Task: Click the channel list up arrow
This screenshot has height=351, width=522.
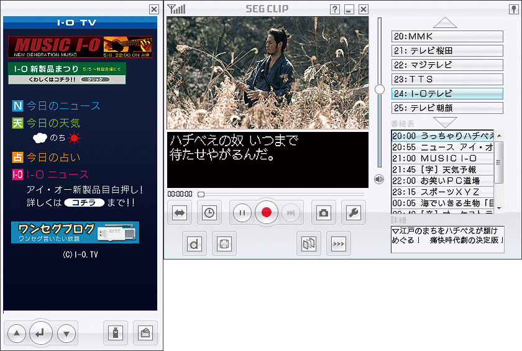Action: (445, 22)
